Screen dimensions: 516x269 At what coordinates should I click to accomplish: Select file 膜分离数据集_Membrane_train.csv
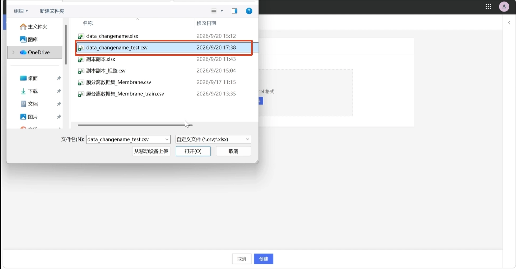tap(125, 94)
